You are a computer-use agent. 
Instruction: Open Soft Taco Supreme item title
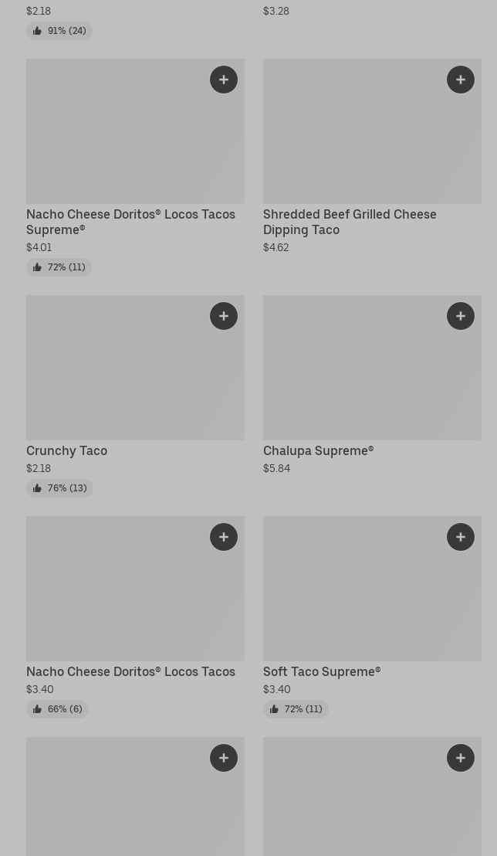tap(322, 671)
